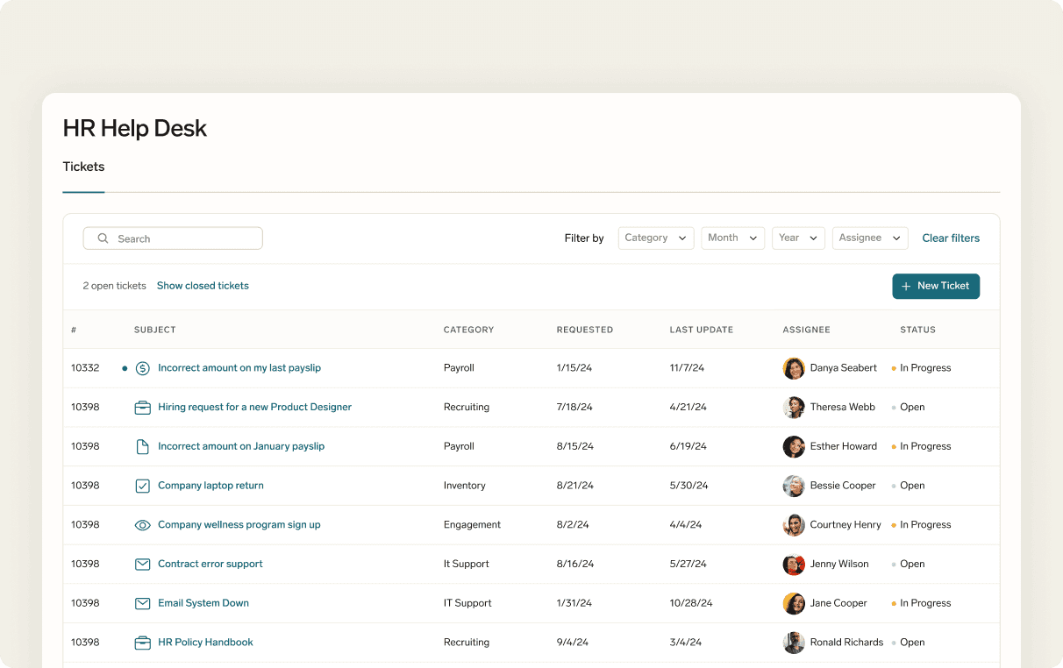Click the Inventory category cell
Viewport: 1063px width, 668px height.
tap(465, 486)
